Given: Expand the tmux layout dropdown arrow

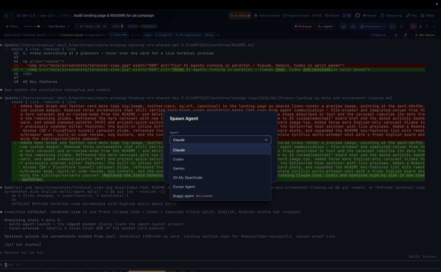Looking at the screenshot, I should point(384,26).
